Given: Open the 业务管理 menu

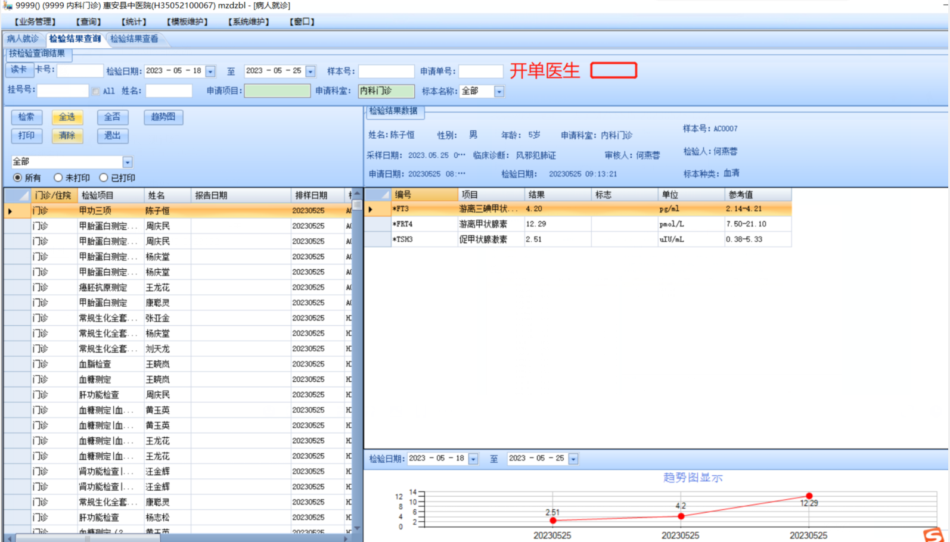Looking at the screenshot, I should click(x=35, y=22).
